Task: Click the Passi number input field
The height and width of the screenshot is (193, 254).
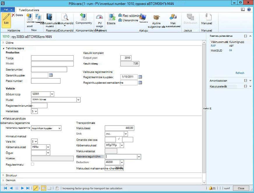Action: pyautogui.click(x=46, y=81)
